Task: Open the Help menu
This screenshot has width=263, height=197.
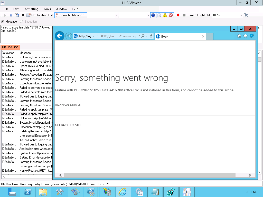Action: [x=75, y=9]
